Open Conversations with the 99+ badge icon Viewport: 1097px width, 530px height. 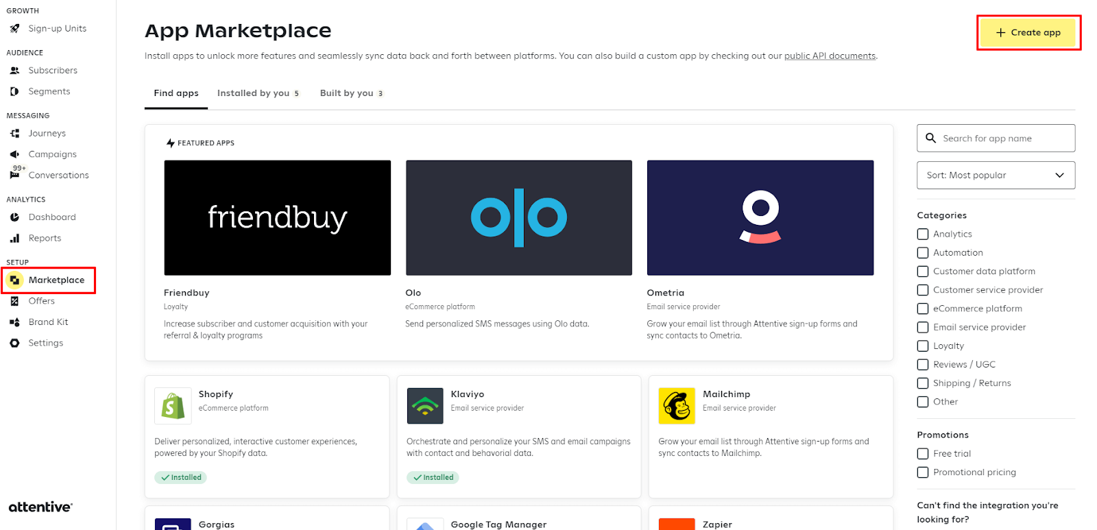click(x=14, y=174)
